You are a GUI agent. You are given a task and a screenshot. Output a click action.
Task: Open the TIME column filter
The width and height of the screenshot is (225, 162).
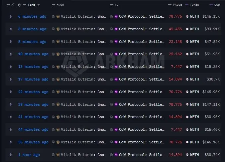pos(25,5)
